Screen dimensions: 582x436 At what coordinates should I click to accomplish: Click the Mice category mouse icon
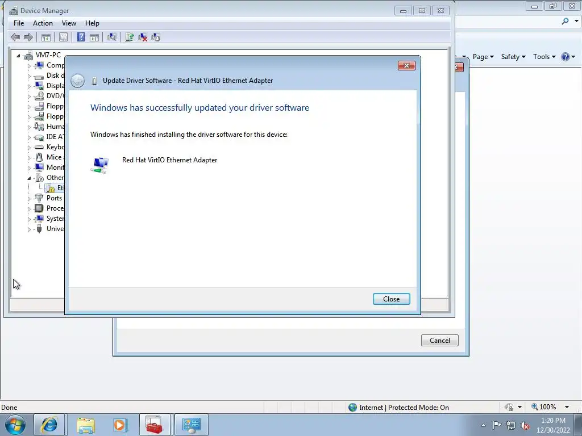39,157
